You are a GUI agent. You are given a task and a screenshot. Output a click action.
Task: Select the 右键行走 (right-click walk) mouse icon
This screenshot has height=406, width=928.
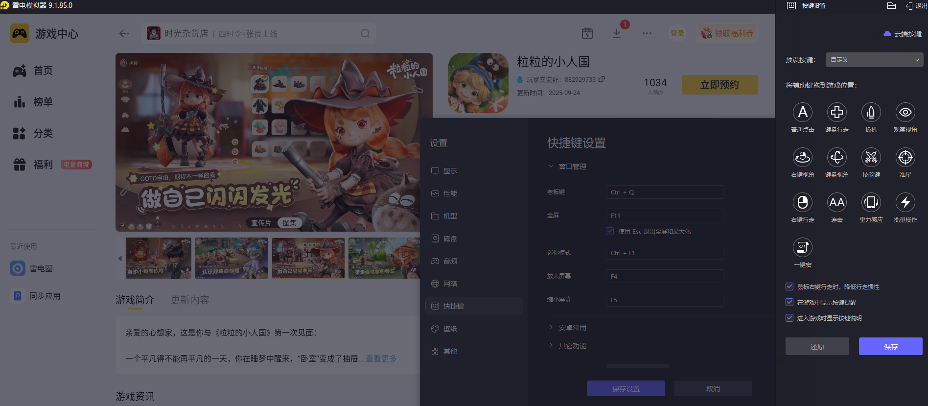[x=803, y=202]
